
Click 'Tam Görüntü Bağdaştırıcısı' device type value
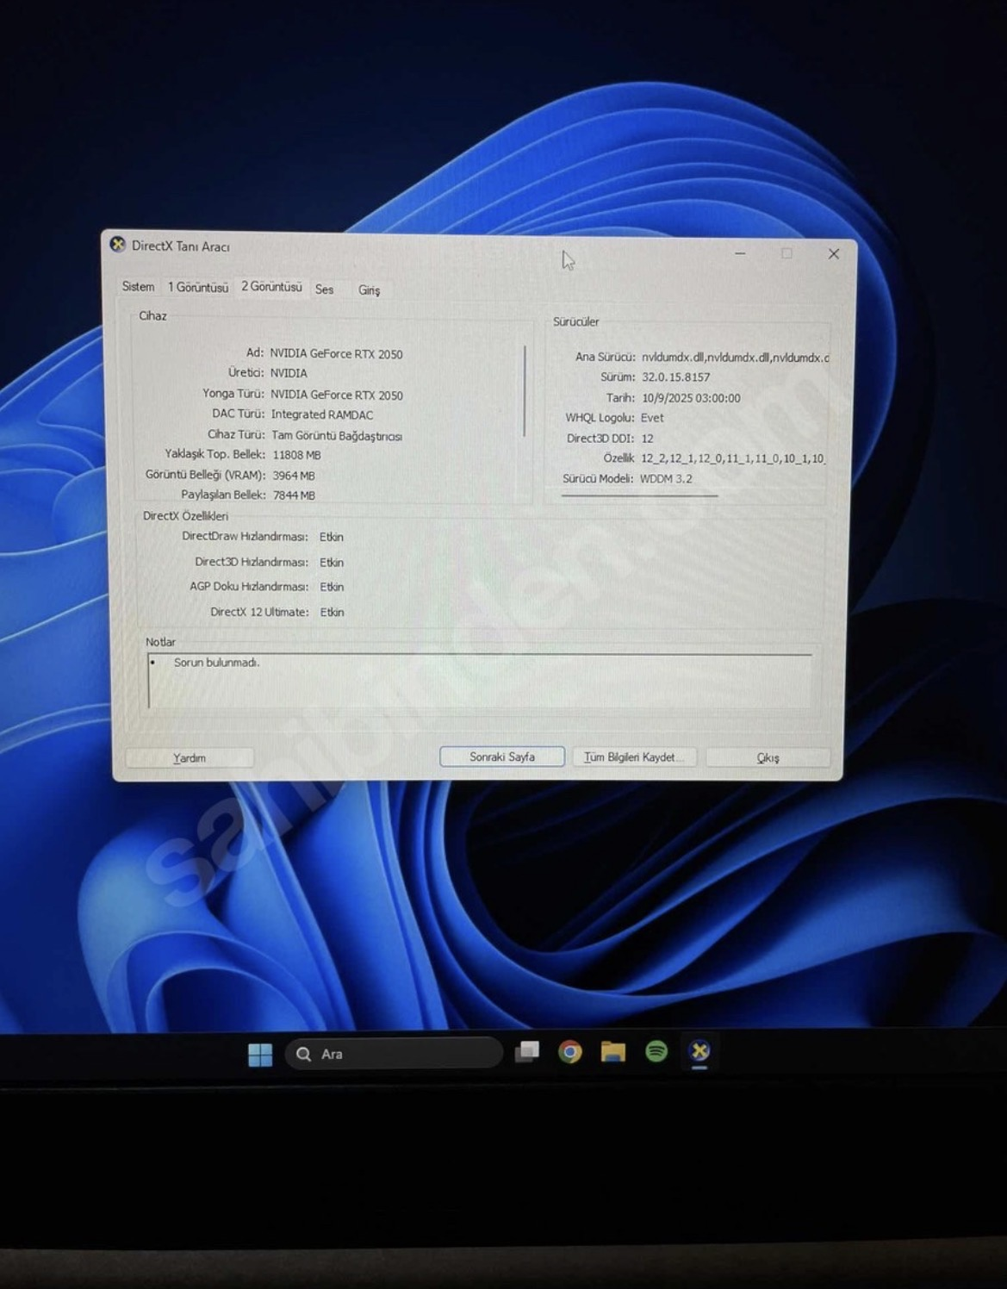(337, 436)
